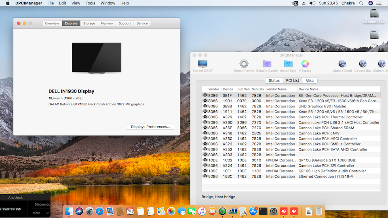Click the Update IDs globe icon

(363, 64)
